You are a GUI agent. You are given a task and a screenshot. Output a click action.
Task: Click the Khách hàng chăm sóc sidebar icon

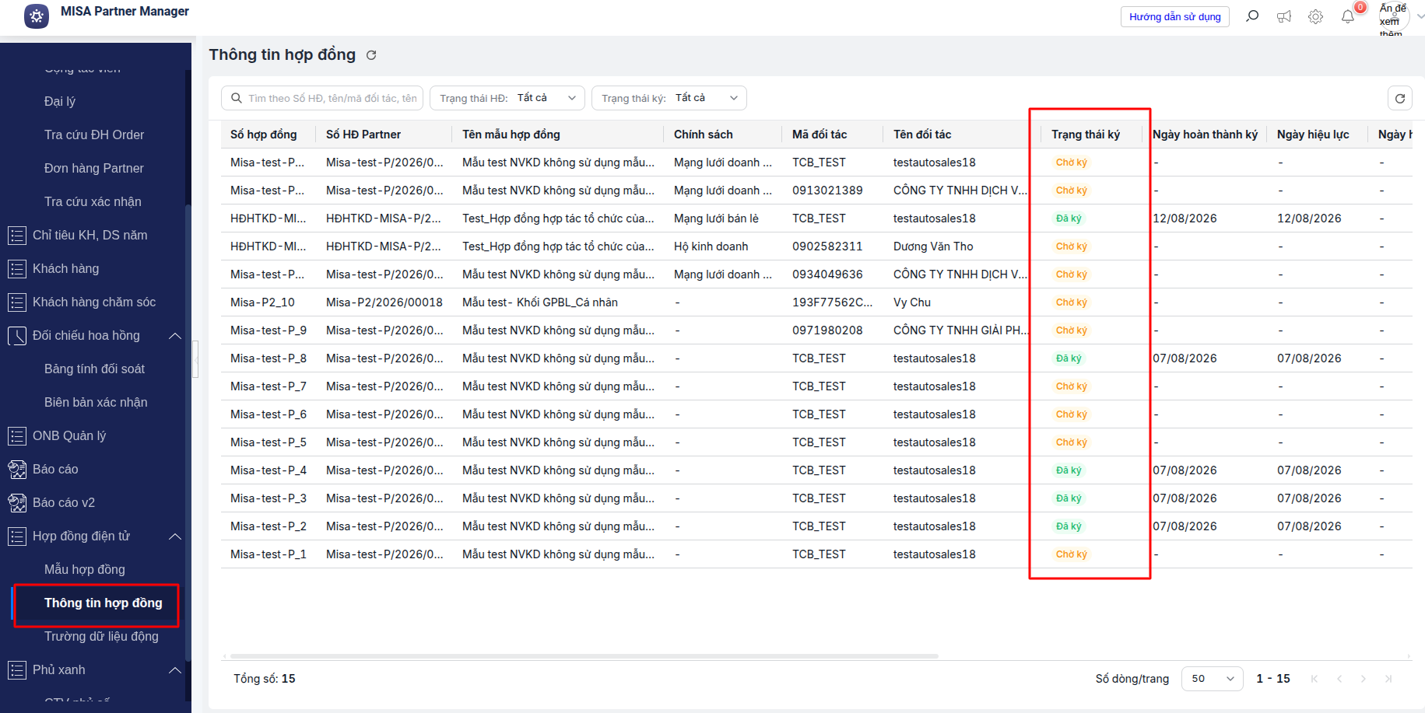pyautogui.click(x=16, y=302)
